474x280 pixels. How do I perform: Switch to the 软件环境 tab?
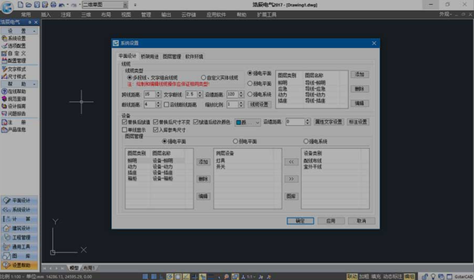pos(194,57)
